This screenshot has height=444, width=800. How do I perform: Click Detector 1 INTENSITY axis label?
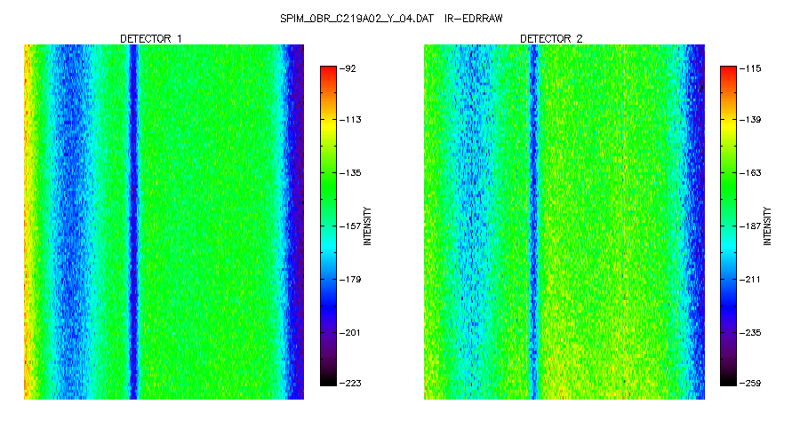[x=367, y=226]
